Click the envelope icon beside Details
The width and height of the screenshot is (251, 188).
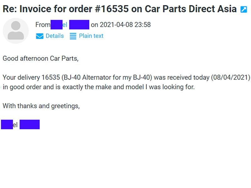coord(40,36)
